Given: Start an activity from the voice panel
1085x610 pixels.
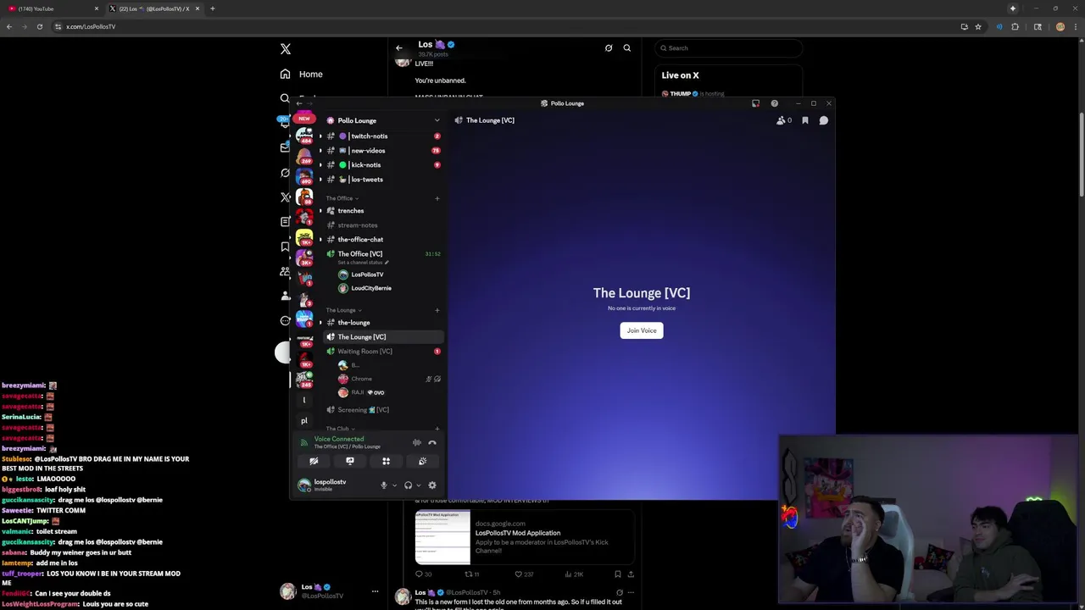Looking at the screenshot, I should point(386,461).
